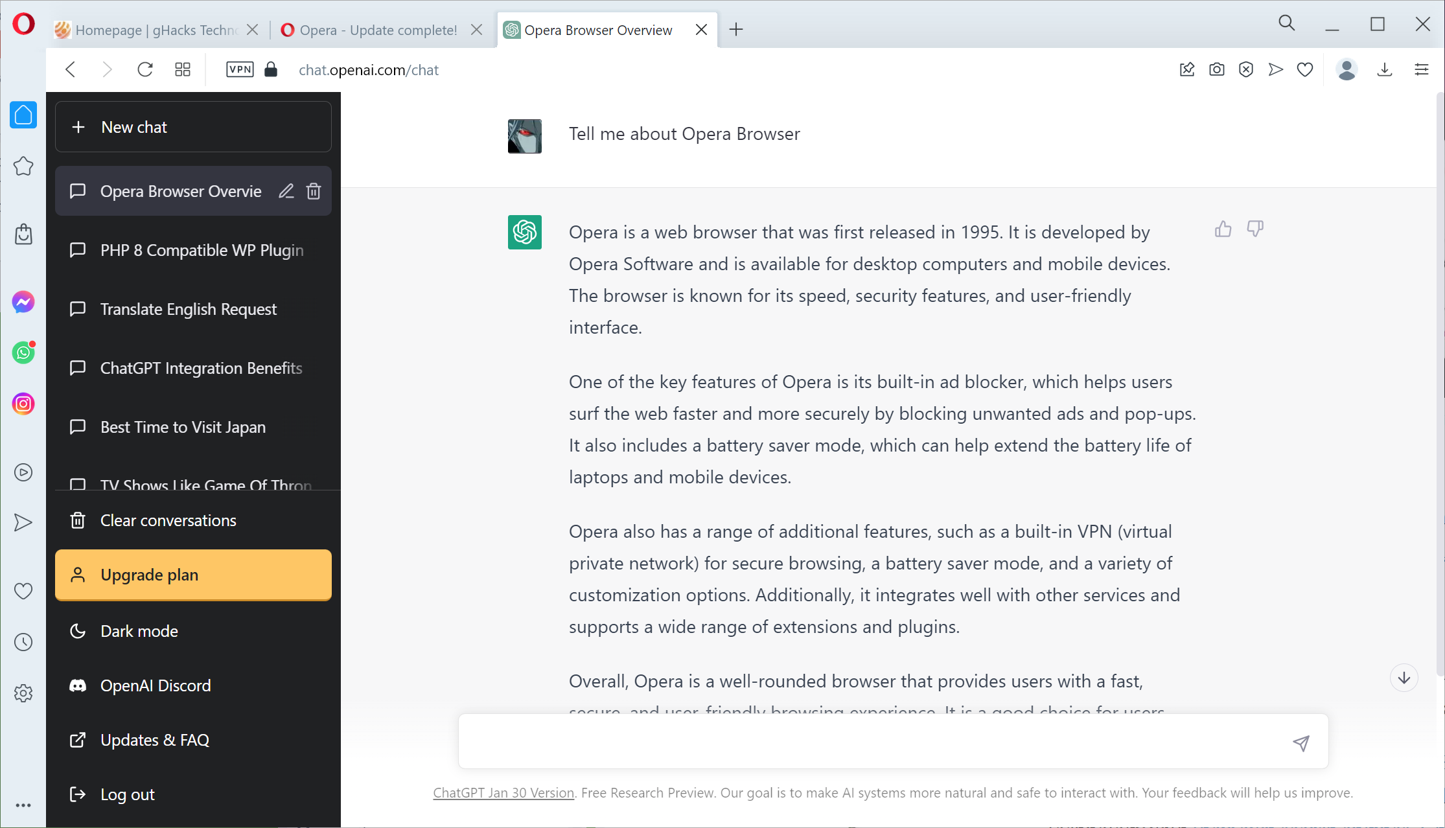
Task: Click thumbs down on ChatGPT response
Action: (x=1254, y=228)
